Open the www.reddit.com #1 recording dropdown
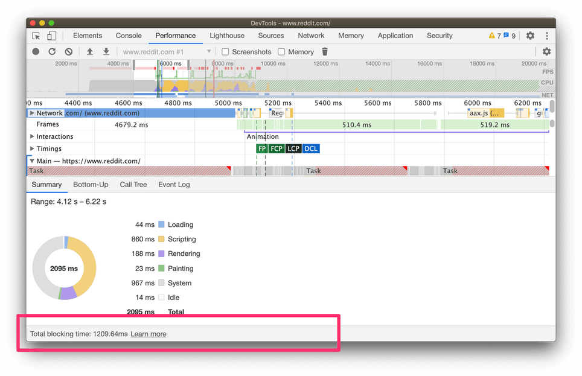This screenshot has height=376, width=582. pos(167,52)
